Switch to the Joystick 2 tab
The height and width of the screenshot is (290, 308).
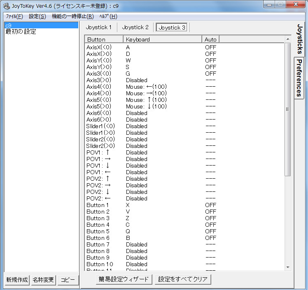tap(135, 27)
